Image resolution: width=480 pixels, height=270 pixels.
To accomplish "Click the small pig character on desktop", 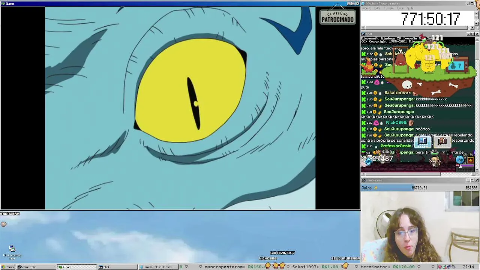I will coord(4,224).
